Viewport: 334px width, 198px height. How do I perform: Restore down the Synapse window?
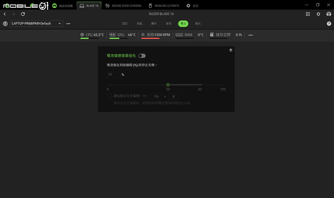click(317, 5)
